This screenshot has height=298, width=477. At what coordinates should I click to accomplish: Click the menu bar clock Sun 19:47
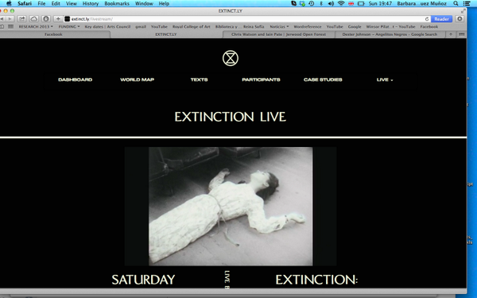380,3
